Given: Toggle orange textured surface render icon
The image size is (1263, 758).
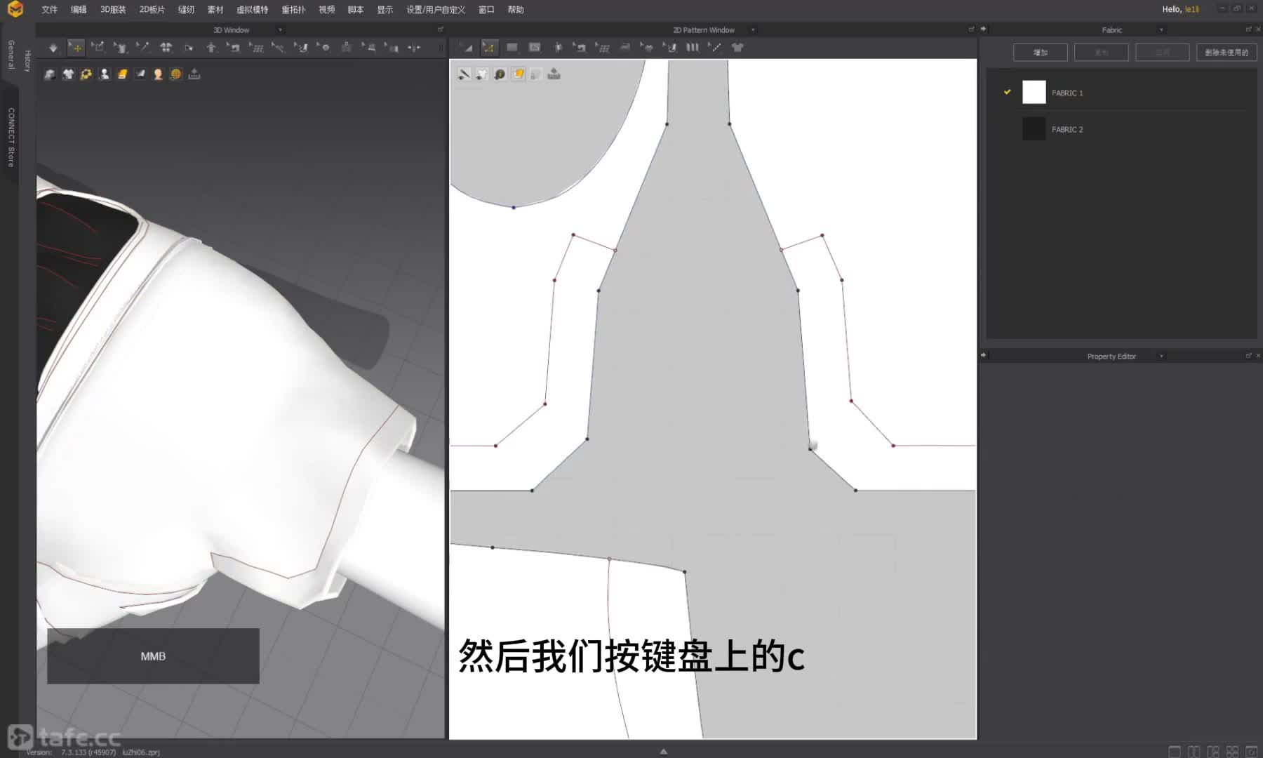Looking at the screenshot, I should 122,74.
